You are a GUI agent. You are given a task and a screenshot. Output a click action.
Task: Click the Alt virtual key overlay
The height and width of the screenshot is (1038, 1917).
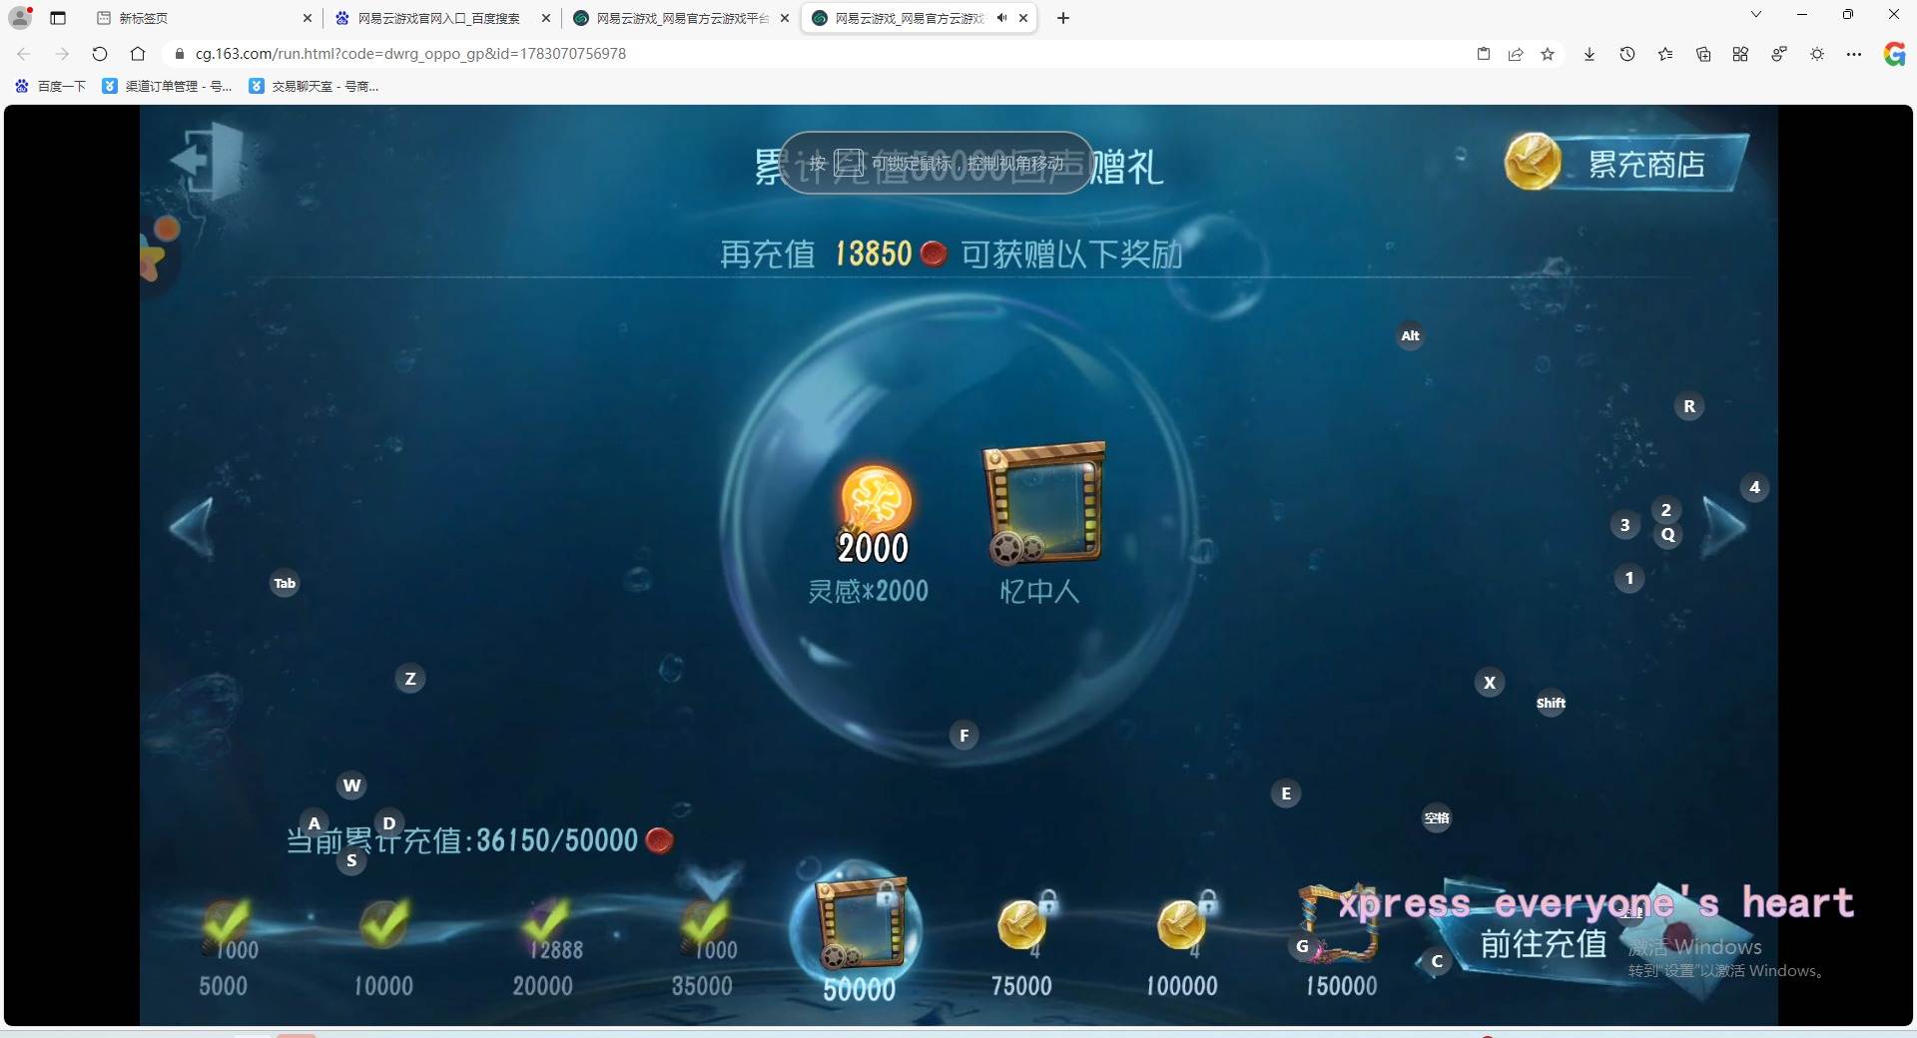[1410, 335]
